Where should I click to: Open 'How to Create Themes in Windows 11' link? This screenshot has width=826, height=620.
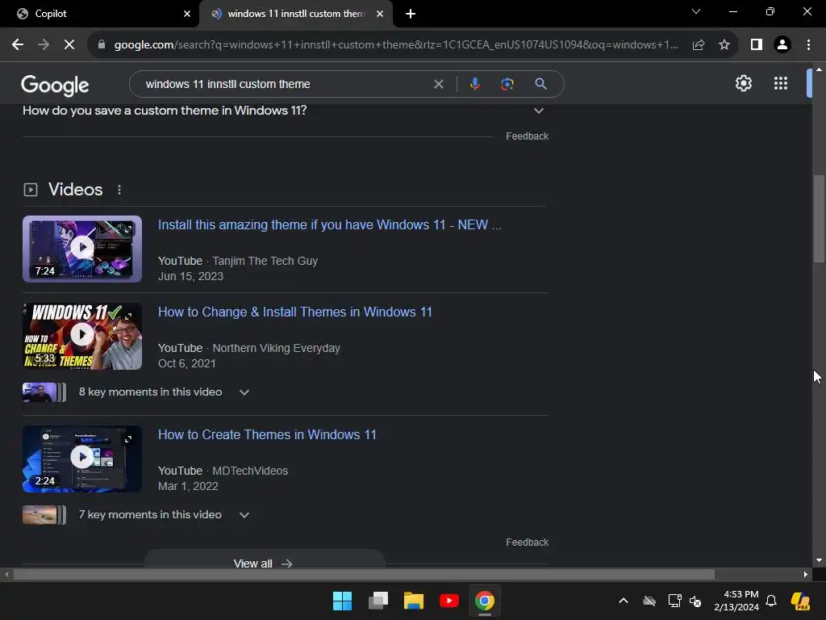(x=267, y=435)
